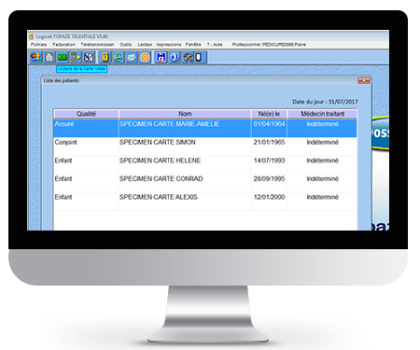The image size is (420, 350).
Task: Select the SPECIMEN CARTE HELENE row
Action: pyautogui.click(x=205, y=164)
